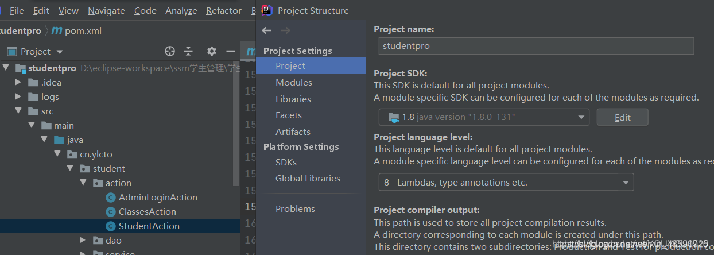
Task: Expand the logs folder
Action: [18, 97]
